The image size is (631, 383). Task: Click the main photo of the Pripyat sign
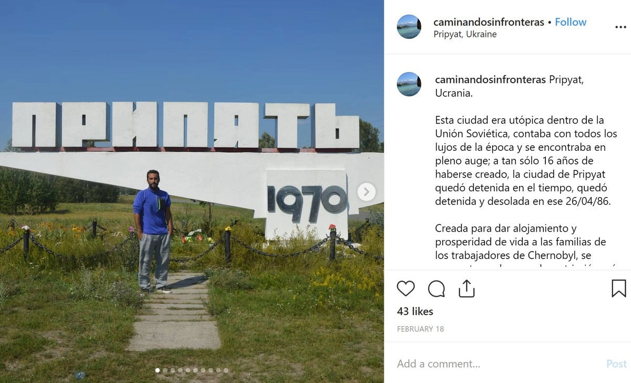(x=192, y=191)
